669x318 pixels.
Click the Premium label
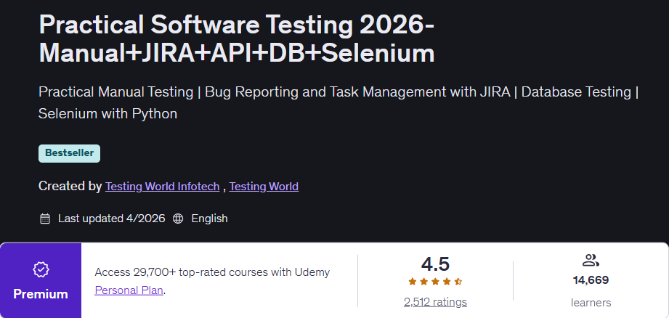click(x=41, y=294)
